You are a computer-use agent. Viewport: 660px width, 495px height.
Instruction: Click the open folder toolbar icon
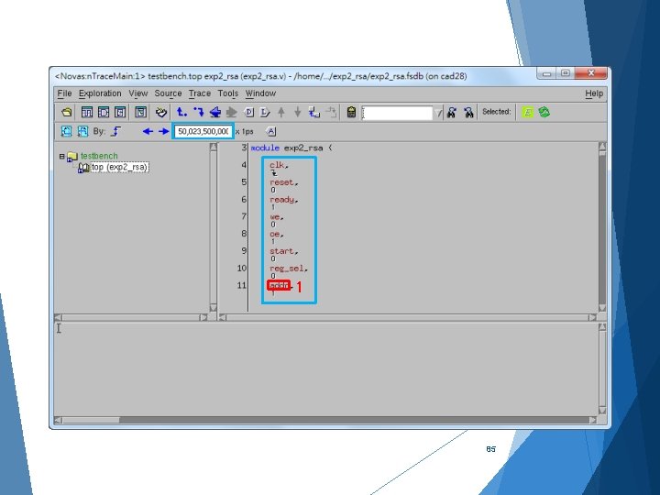[67, 113]
